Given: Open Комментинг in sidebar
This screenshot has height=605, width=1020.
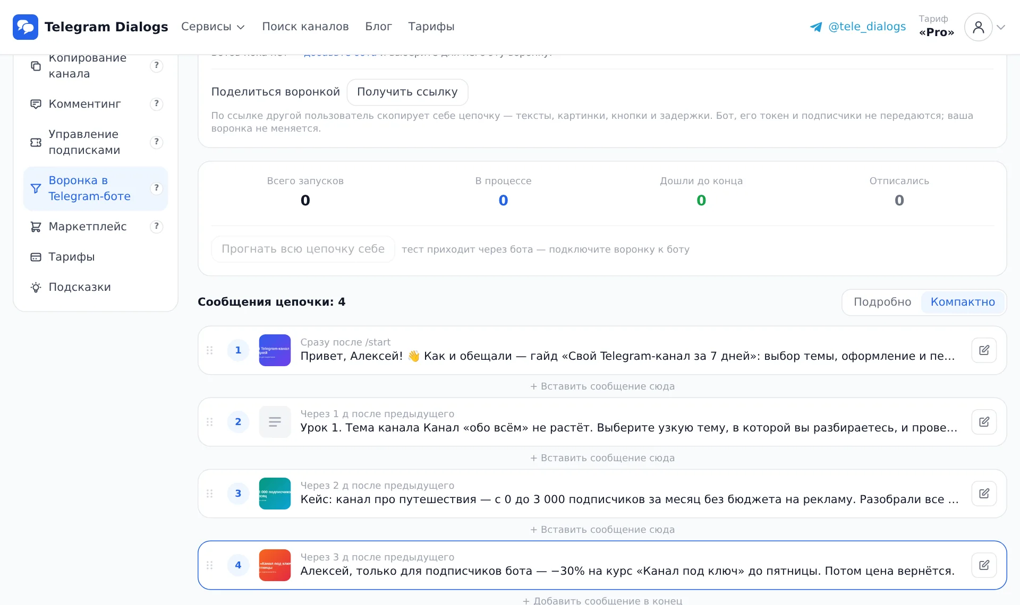Looking at the screenshot, I should point(96,104).
